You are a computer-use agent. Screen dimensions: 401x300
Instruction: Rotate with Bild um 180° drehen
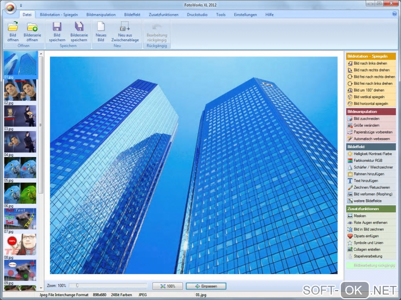(371, 90)
